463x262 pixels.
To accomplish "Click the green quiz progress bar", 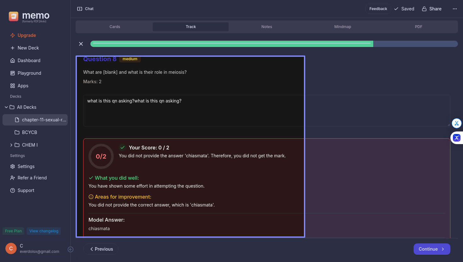I will pyautogui.click(x=231, y=44).
